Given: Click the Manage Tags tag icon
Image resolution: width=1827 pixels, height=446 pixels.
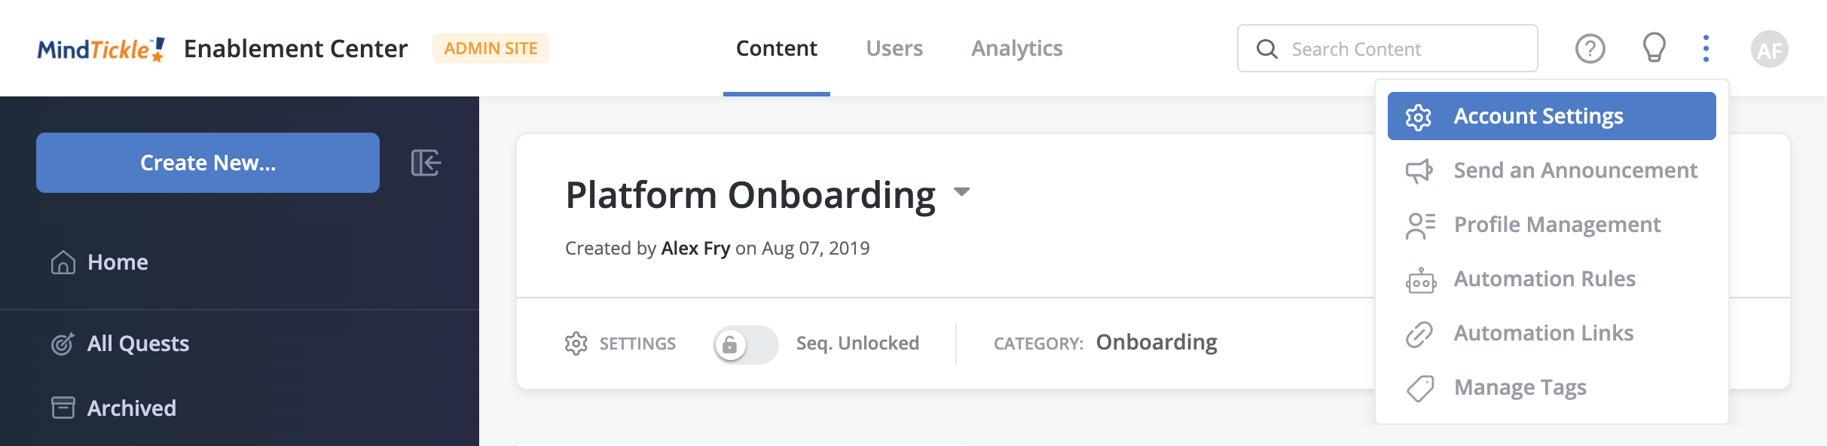Looking at the screenshot, I should click(x=1420, y=388).
